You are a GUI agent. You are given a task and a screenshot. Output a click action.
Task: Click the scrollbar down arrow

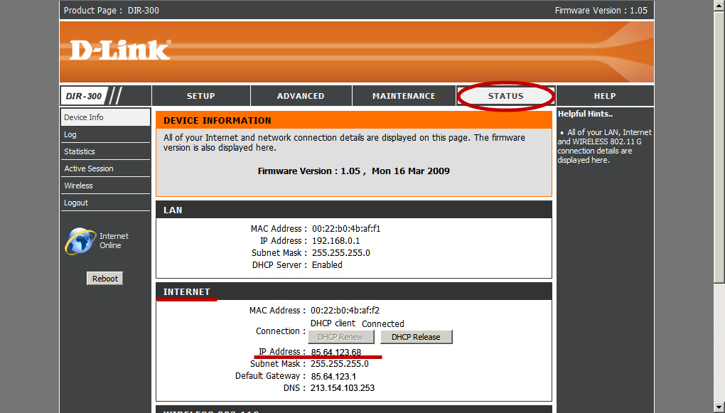click(719, 407)
